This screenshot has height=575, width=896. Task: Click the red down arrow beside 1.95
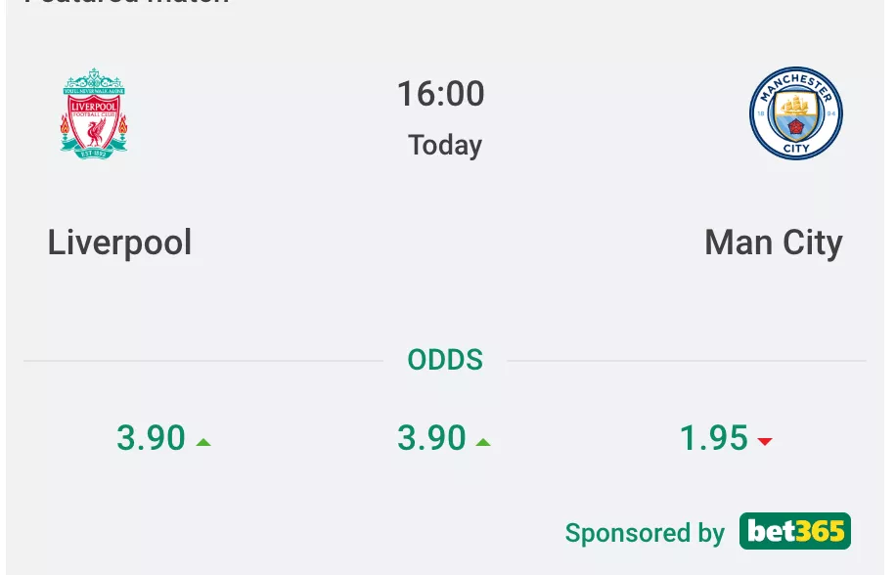click(x=765, y=442)
